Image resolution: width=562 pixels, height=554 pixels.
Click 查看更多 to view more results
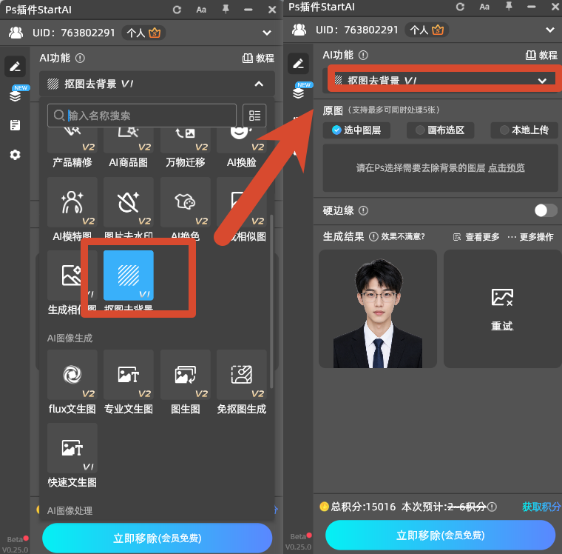(x=477, y=237)
